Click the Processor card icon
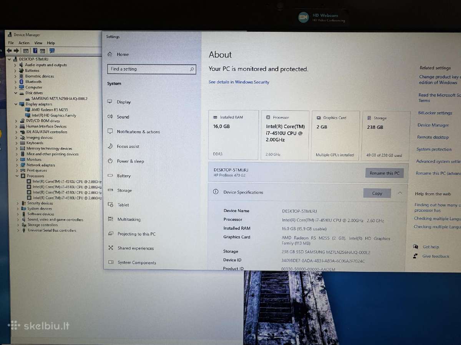The width and height of the screenshot is (461, 345). coord(268,117)
